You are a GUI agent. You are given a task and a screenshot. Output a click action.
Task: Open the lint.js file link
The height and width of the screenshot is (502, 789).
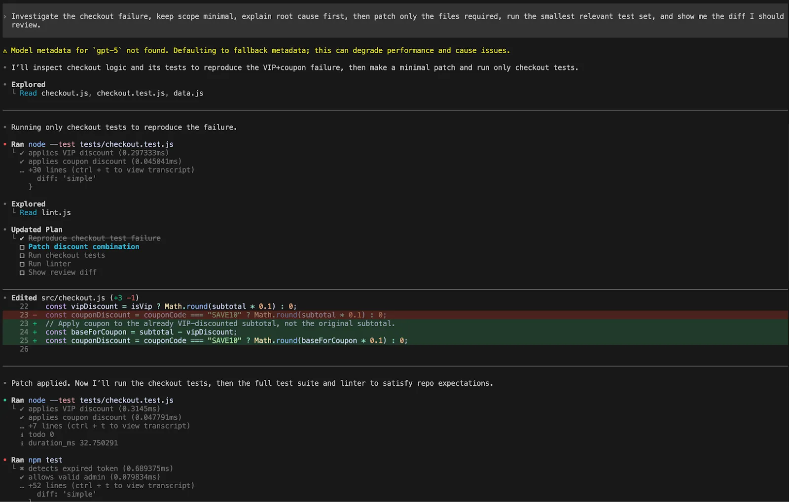pos(56,212)
